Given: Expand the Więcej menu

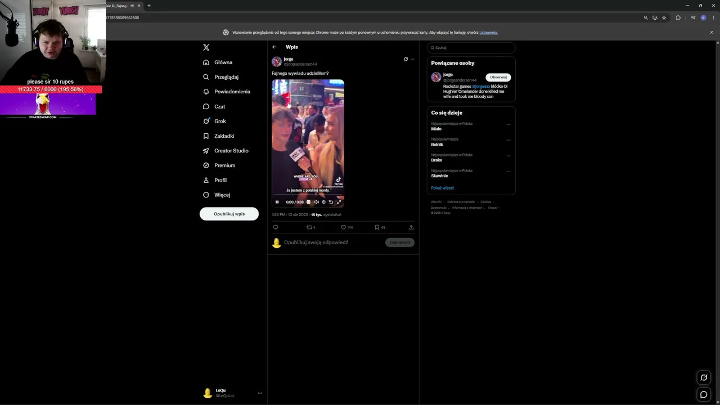Looking at the screenshot, I should point(216,195).
